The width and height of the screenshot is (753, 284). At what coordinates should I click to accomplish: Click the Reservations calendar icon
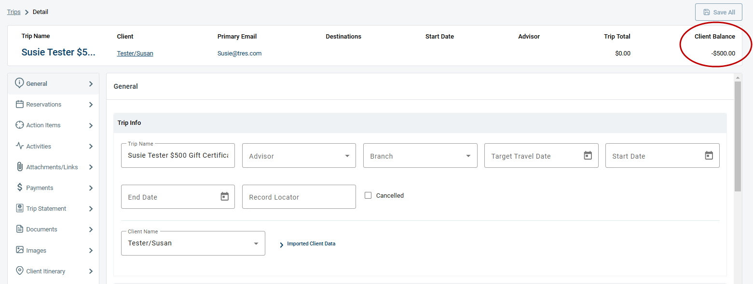pyautogui.click(x=19, y=104)
